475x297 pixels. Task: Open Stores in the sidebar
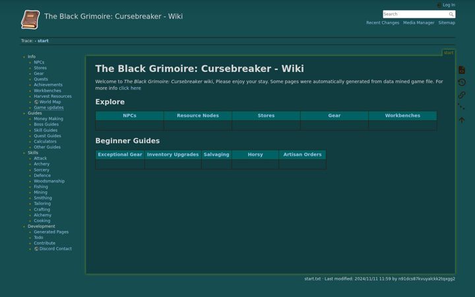tap(40, 68)
